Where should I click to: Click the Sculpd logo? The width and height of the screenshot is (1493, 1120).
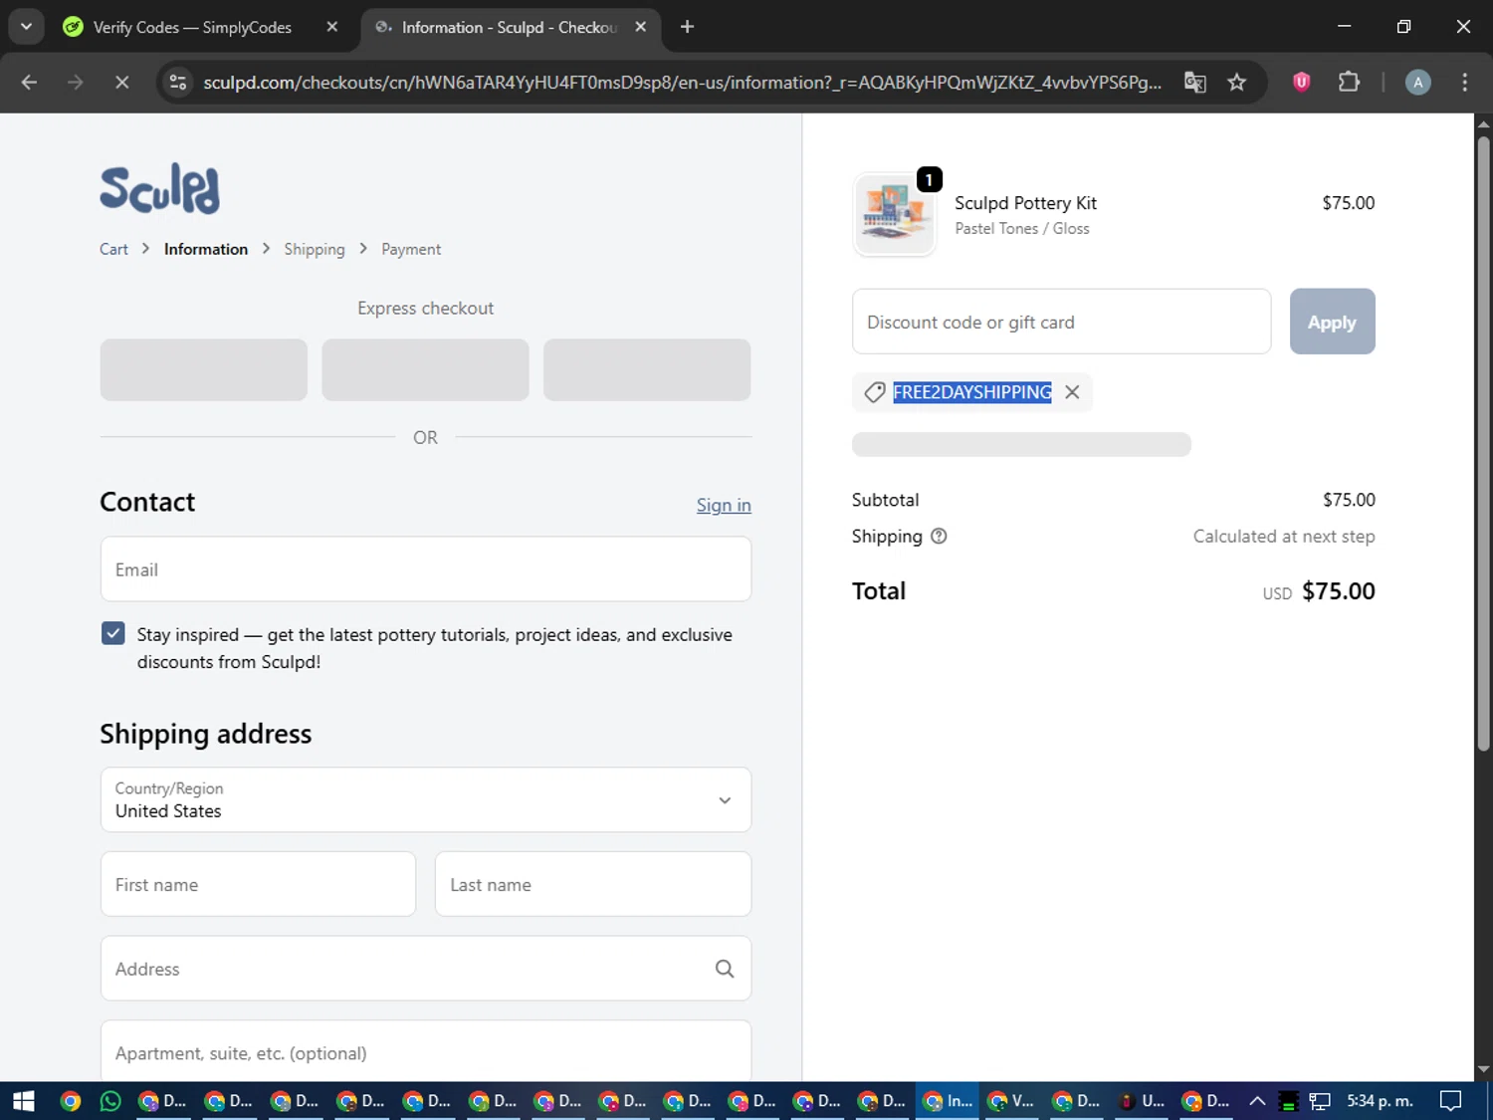(159, 188)
